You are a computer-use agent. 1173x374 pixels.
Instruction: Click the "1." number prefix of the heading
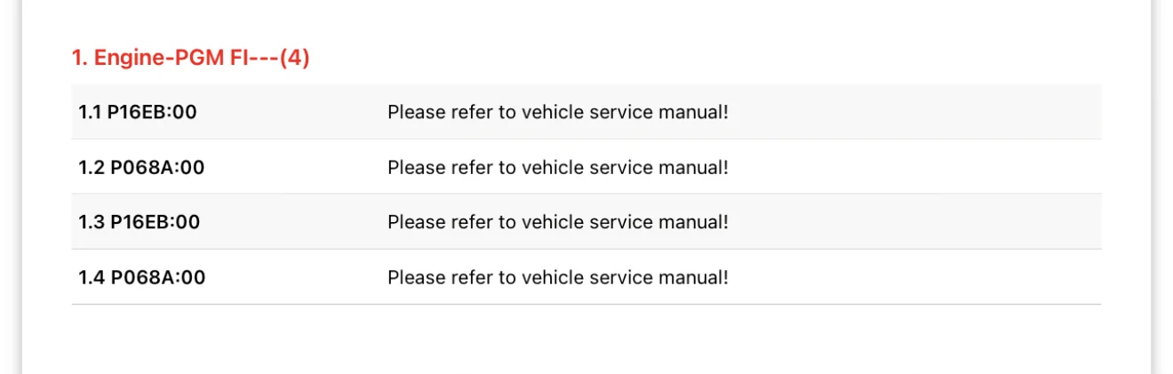pyautogui.click(x=80, y=59)
